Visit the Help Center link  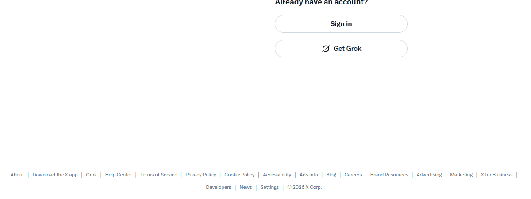tap(118, 175)
